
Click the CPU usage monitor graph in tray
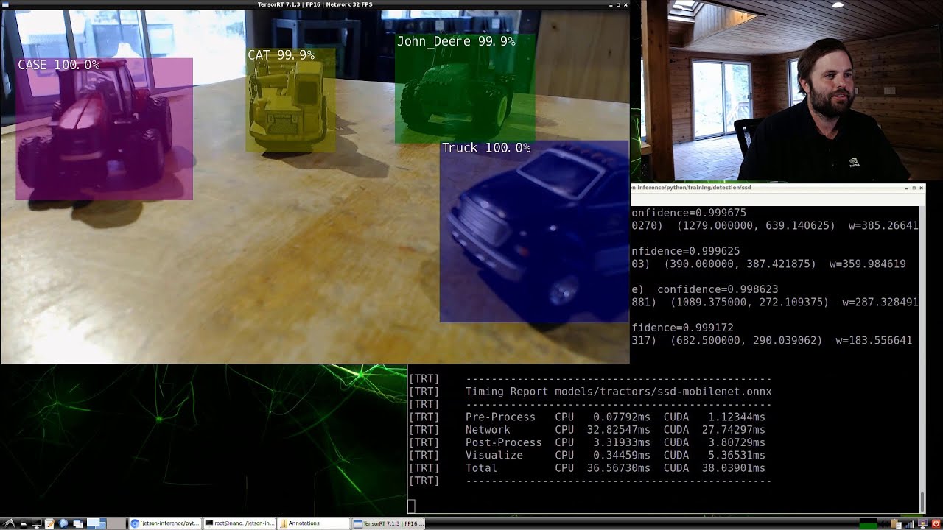(x=869, y=523)
